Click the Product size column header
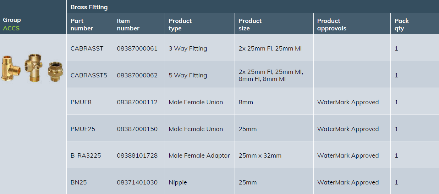Viewport: 439px width, 194px height. 250,24
